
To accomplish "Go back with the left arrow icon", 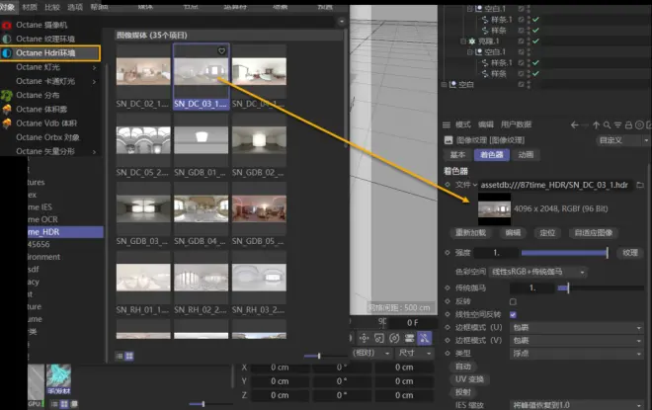I will pos(575,124).
